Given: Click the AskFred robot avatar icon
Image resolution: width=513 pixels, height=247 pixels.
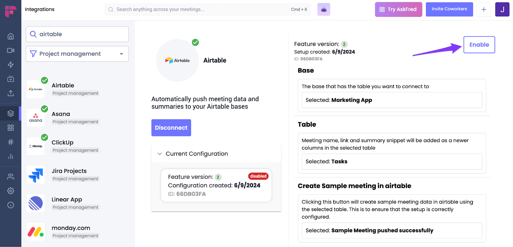Looking at the screenshot, I should (324, 10).
